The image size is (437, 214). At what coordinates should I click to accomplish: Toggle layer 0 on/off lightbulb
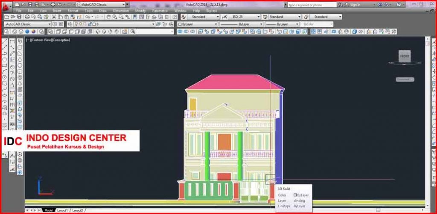pos(76,24)
